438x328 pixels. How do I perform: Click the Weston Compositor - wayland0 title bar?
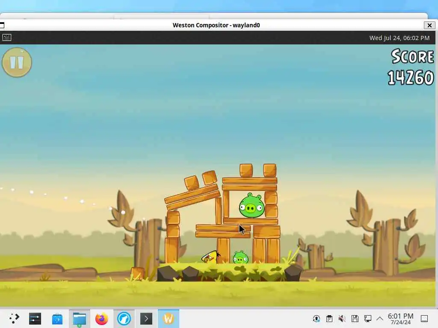tap(216, 25)
